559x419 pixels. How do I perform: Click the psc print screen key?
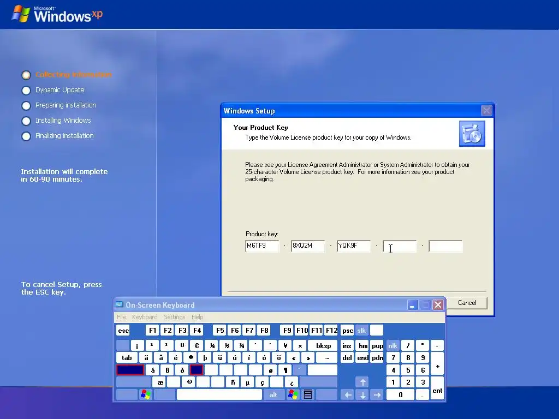pos(347,330)
